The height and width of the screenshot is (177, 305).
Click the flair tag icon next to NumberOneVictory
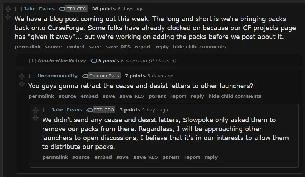94,61
